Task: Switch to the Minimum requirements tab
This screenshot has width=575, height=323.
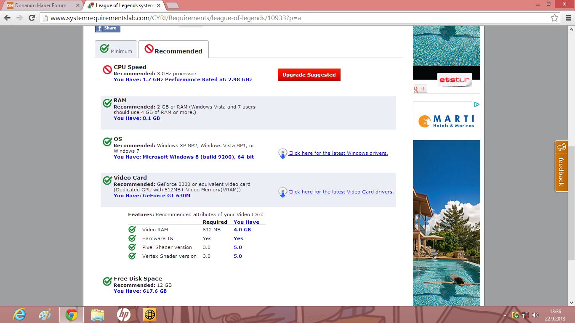Action: point(116,50)
